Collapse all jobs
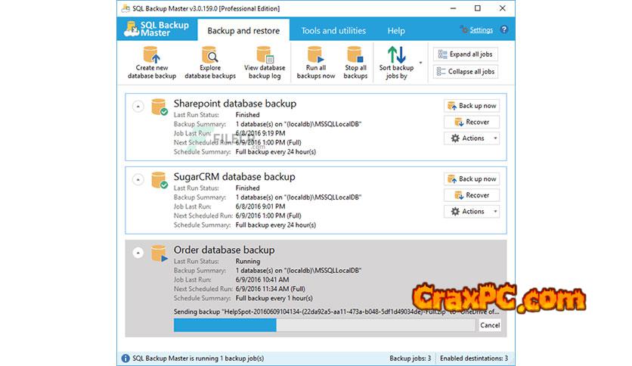The height and width of the screenshot is (366, 632). click(466, 71)
